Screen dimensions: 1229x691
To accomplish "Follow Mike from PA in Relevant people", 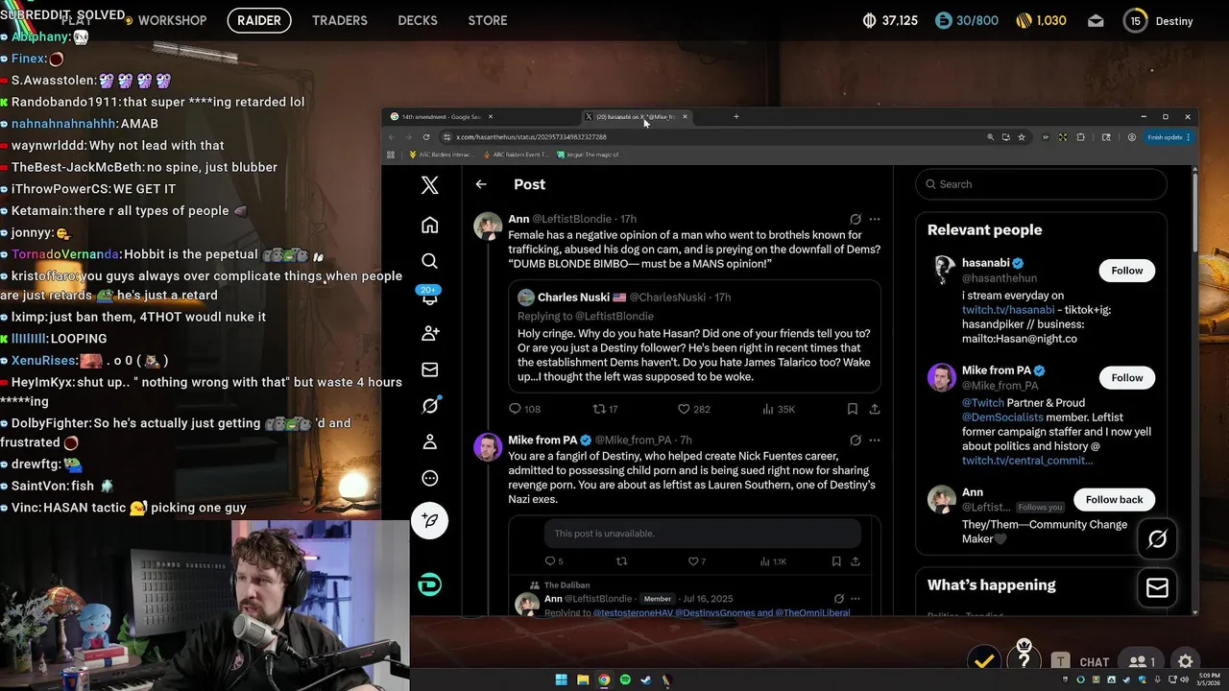I will [x=1127, y=378].
